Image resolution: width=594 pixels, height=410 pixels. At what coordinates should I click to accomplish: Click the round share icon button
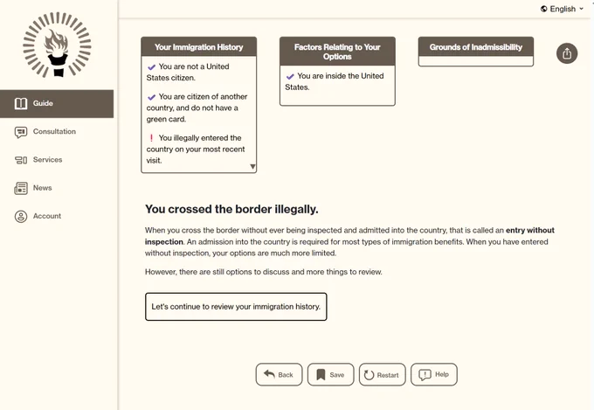[x=567, y=53]
